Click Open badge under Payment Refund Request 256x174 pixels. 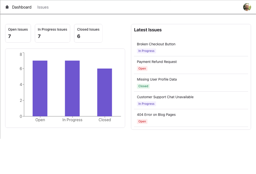142,69
